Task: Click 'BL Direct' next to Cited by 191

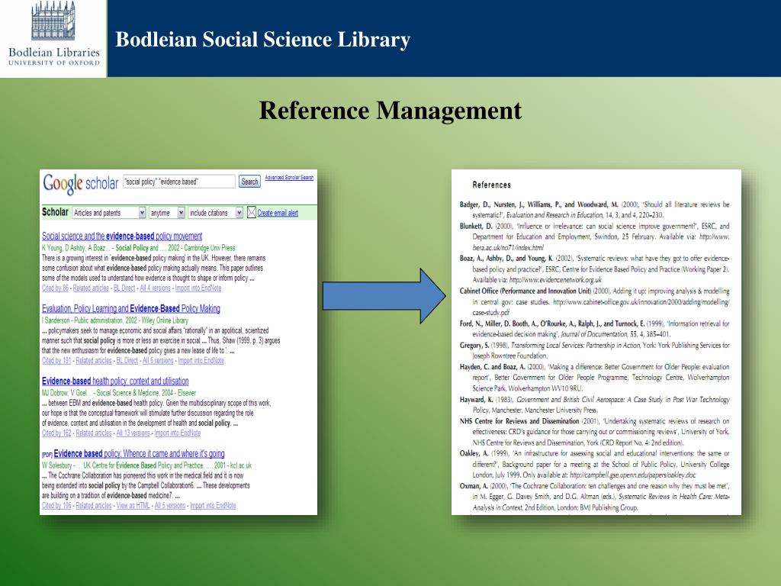Action: click(127, 361)
